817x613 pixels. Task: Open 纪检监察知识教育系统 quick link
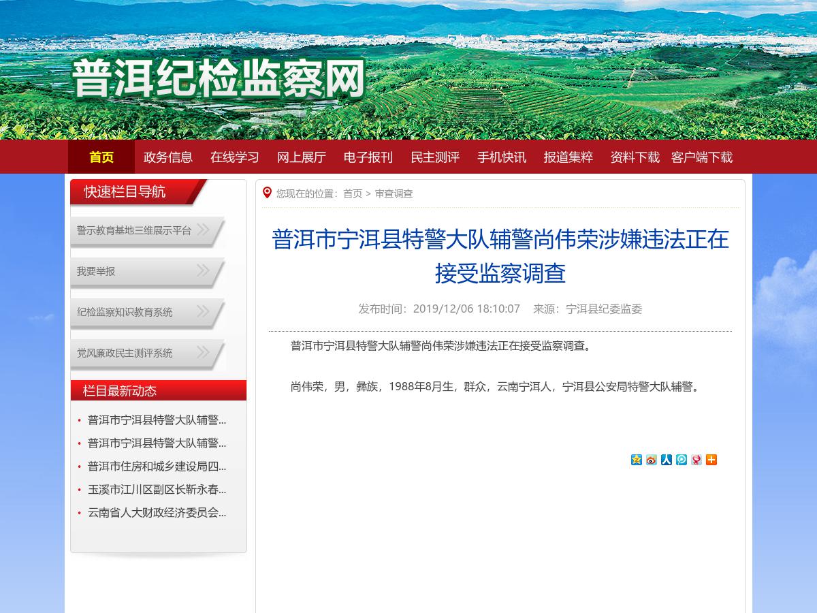click(x=125, y=312)
